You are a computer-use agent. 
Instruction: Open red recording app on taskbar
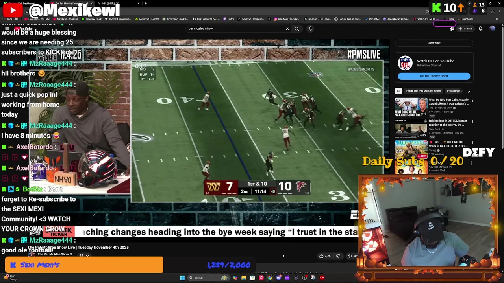(x=322, y=278)
